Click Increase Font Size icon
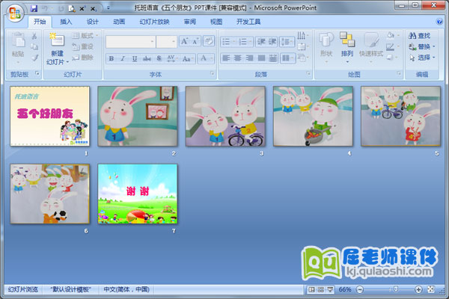Image resolution: width=449 pixels, height=299 pixels. (184, 41)
